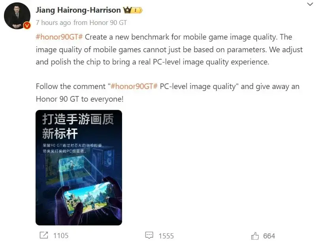Like the post with thumbs-up icon
320x244 pixels.
coord(255,236)
